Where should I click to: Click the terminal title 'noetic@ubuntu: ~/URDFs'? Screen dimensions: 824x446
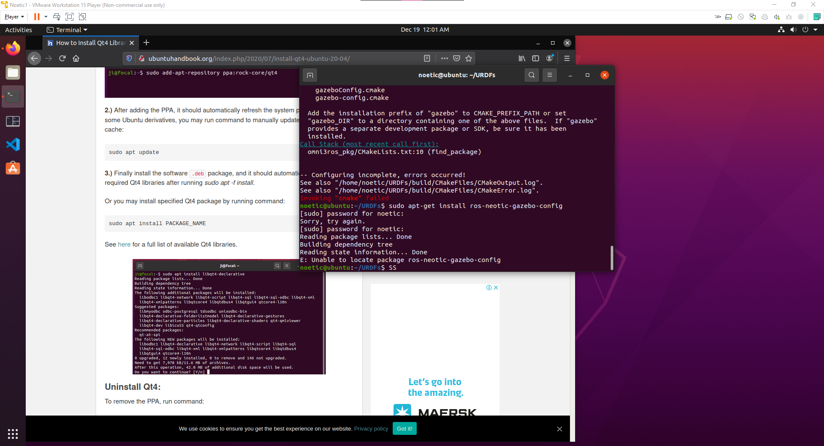[x=457, y=75]
